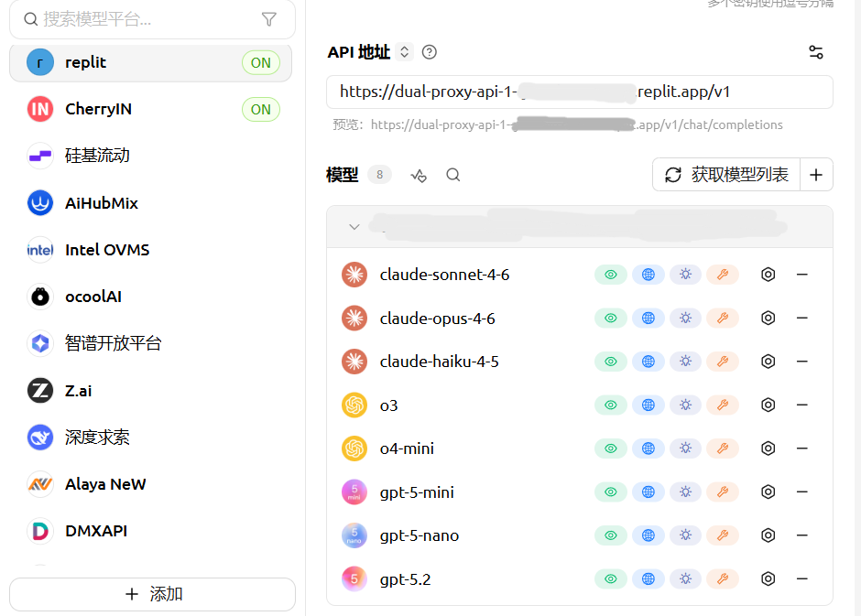Remove gpt-5-mini from model list
This screenshot has width=861, height=616.
802,492
